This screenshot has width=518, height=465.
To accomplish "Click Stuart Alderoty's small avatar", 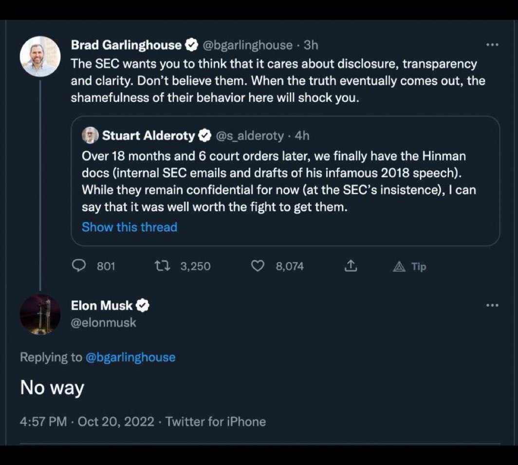I will 90,136.
